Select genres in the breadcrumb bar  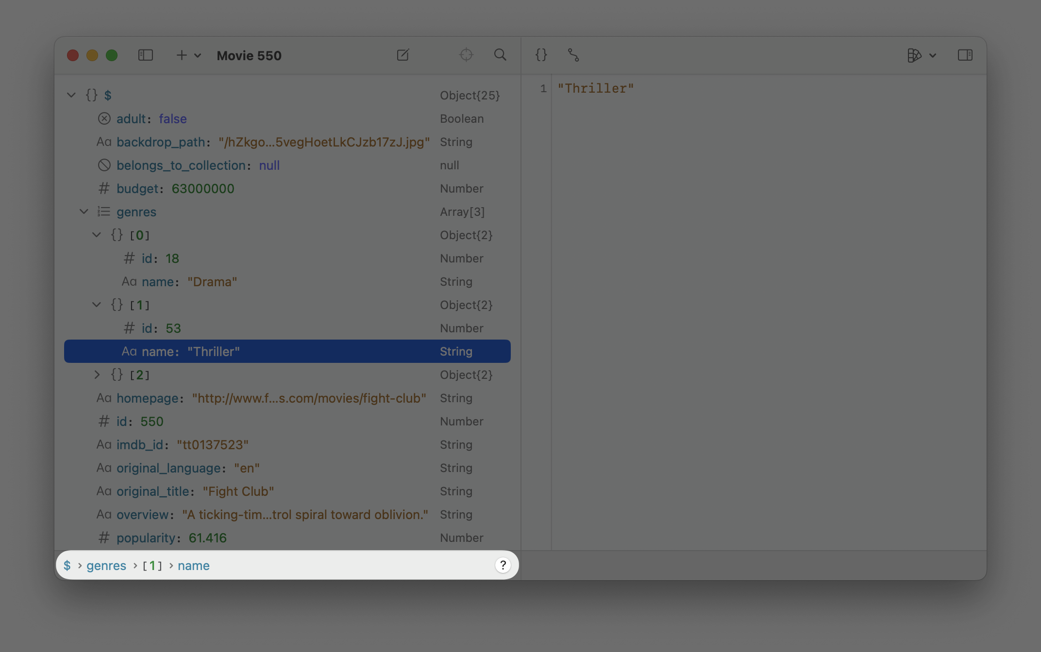(106, 565)
